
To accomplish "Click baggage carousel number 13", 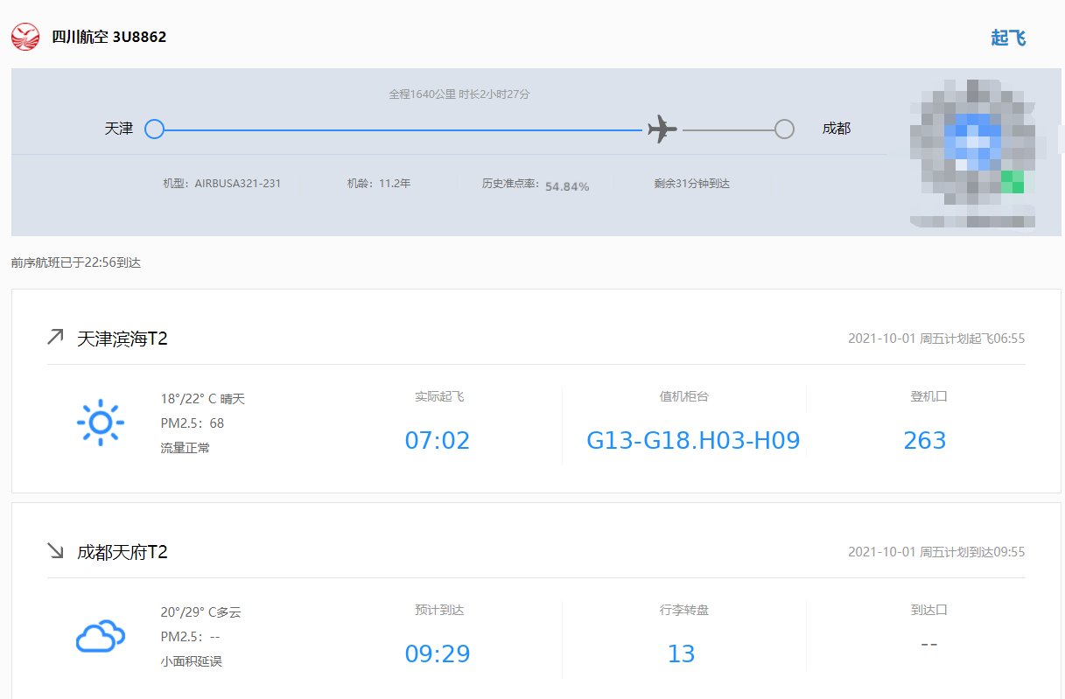I will 681,654.
